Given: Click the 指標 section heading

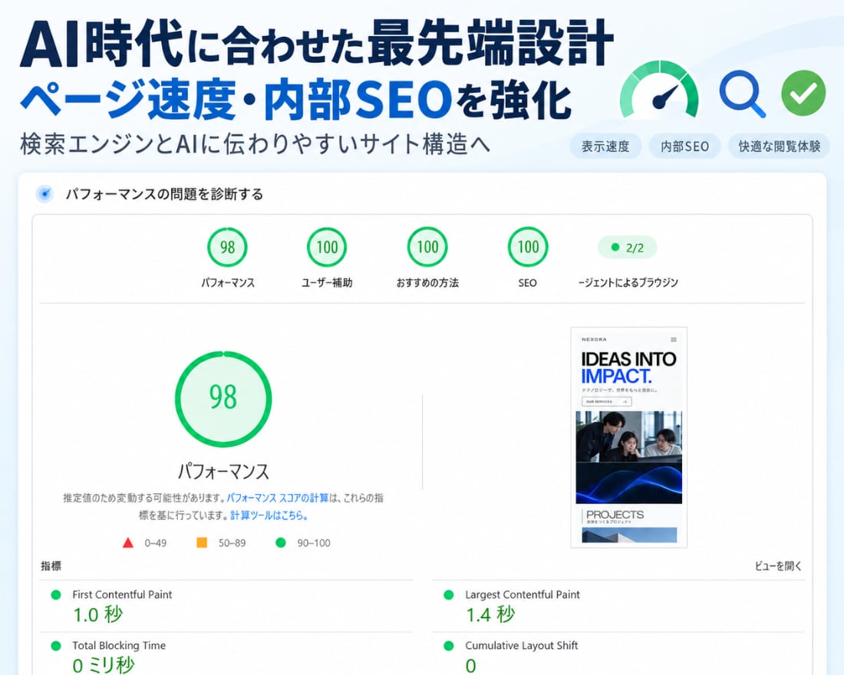Looking at the screenshot, I should coord(51,566).
